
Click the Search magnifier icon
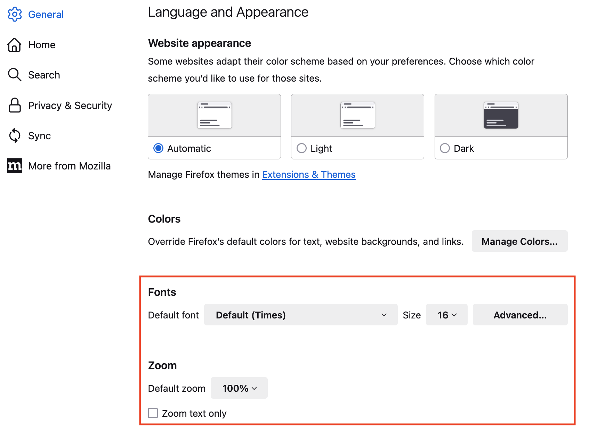[15, 75]
